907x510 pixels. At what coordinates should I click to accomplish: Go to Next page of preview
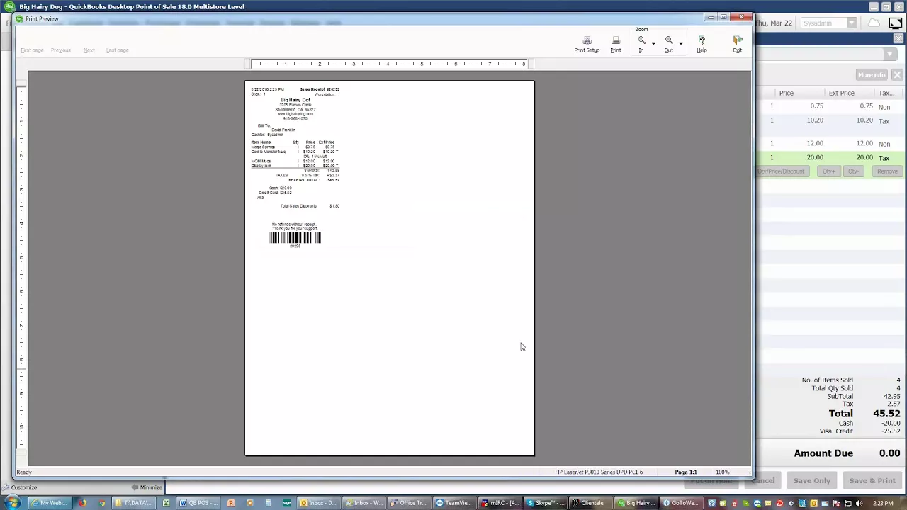89,50
